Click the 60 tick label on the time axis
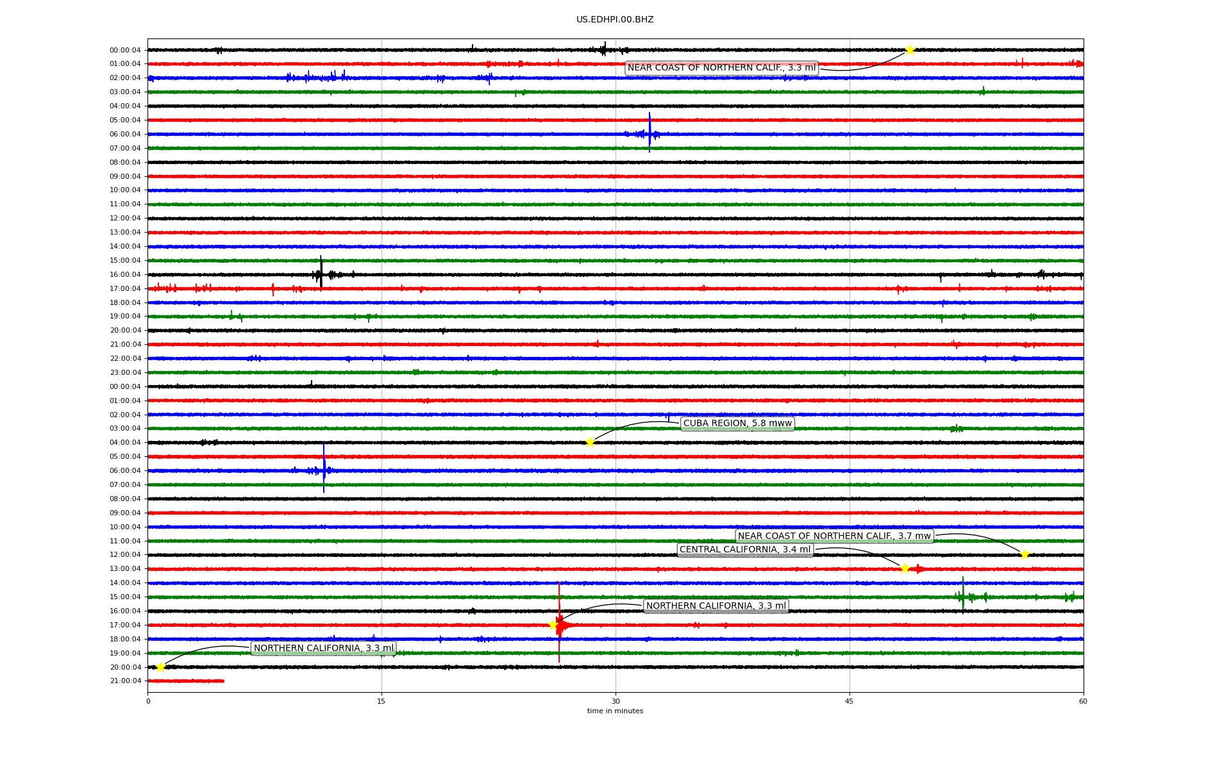 [x=1083, y=701]
